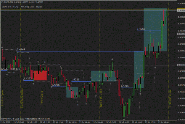Viewport: 185px width, 124px height.
Task: Click the 1.41855 price axis label
Action: (x=181, y=120)
